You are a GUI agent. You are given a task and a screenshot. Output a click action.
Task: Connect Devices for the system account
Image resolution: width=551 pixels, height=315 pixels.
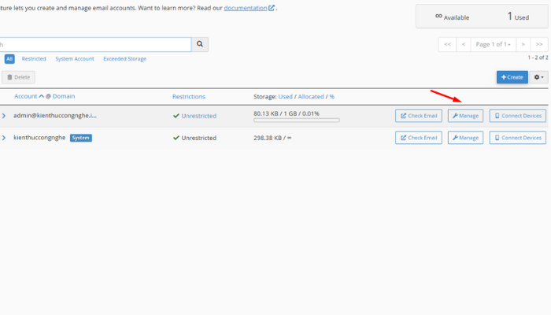click(x=517, y=138)
